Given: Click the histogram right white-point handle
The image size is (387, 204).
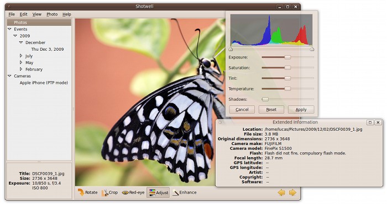Looking at the screenshot, I should click(312, 49).
